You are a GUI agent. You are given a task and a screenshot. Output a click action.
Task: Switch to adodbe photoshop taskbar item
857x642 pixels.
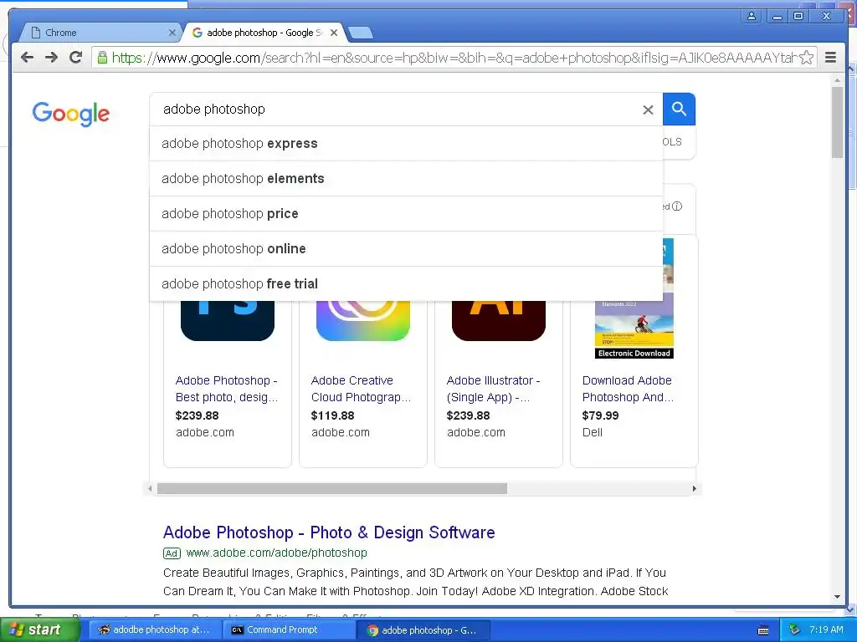[155, 630]
